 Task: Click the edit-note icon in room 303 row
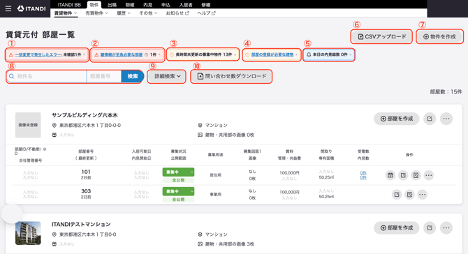tap(409, 195)
